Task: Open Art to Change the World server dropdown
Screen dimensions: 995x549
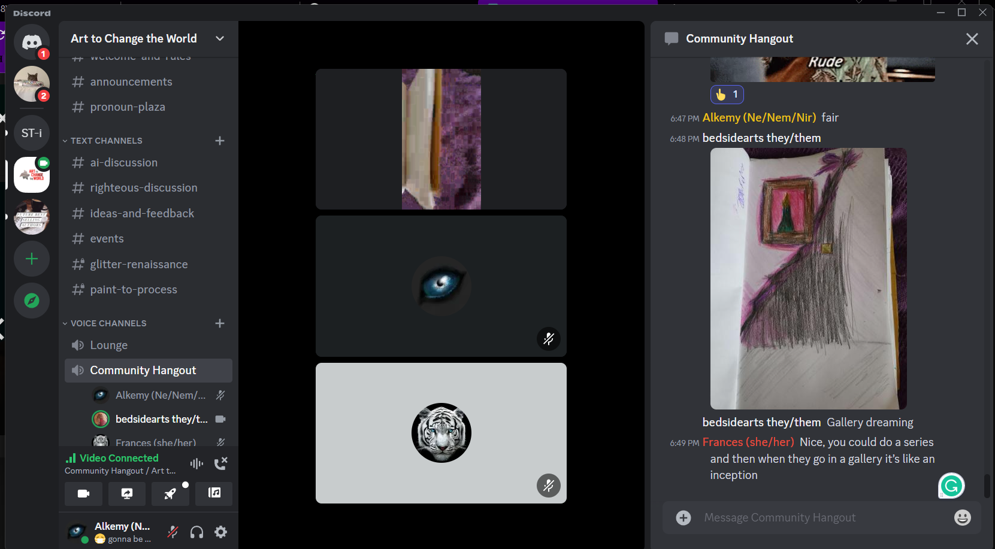Action: [x=219, y=38]
